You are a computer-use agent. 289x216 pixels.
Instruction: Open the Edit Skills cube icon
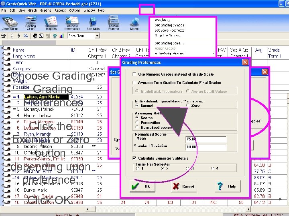pos(93,23)
